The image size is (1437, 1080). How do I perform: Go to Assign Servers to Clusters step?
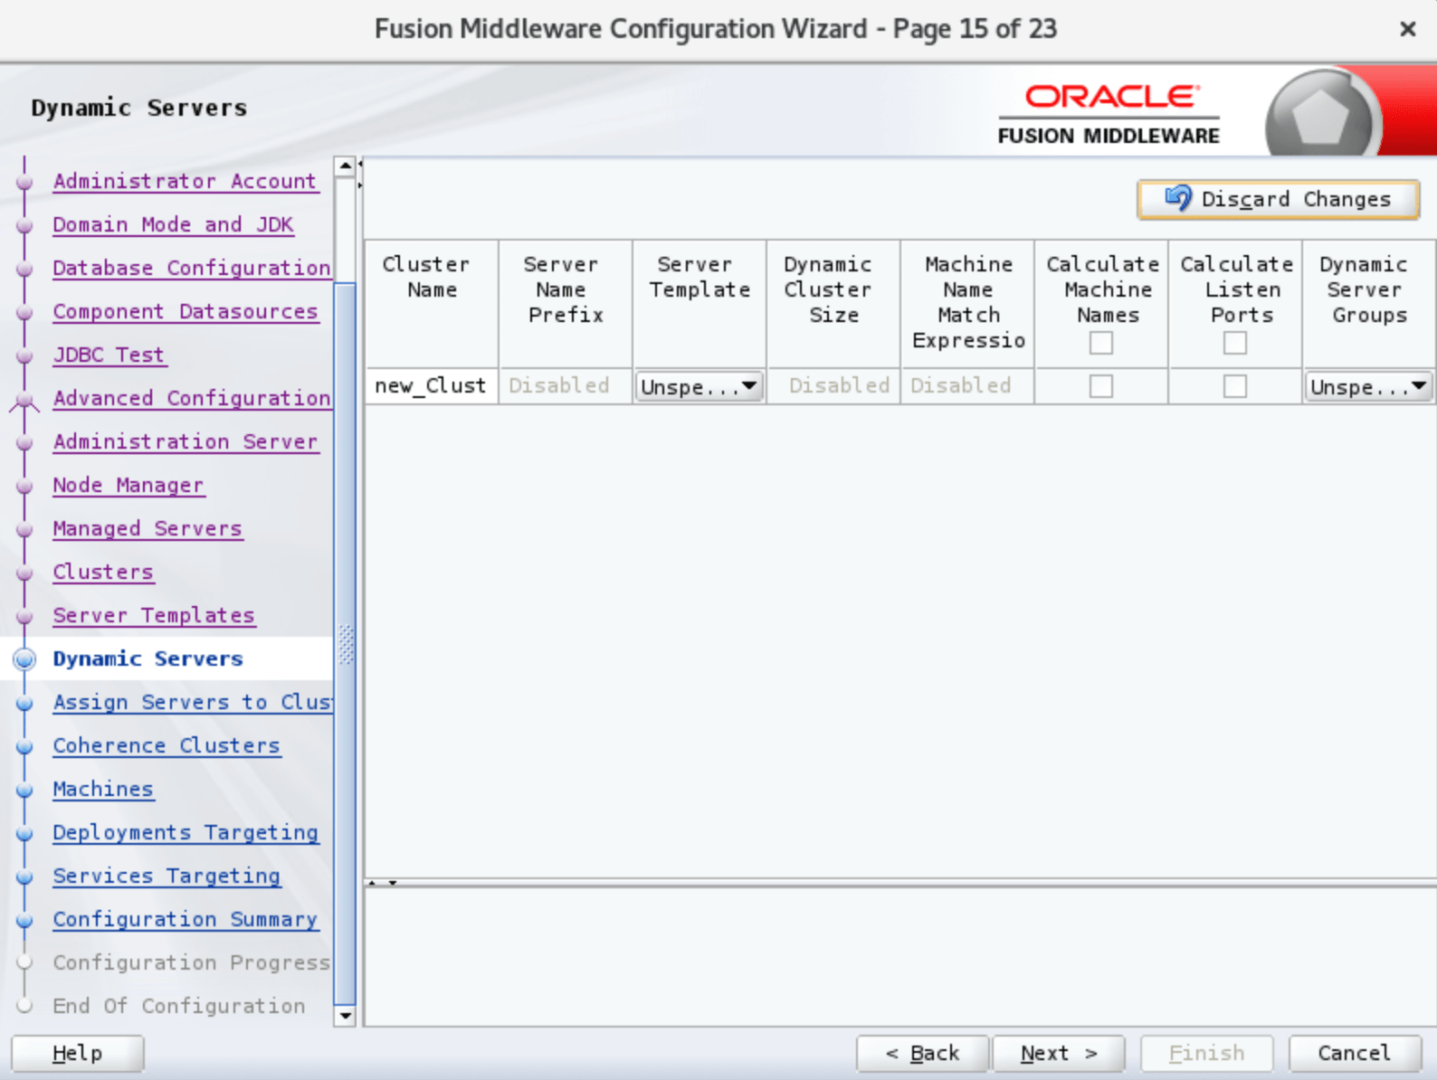192,702
